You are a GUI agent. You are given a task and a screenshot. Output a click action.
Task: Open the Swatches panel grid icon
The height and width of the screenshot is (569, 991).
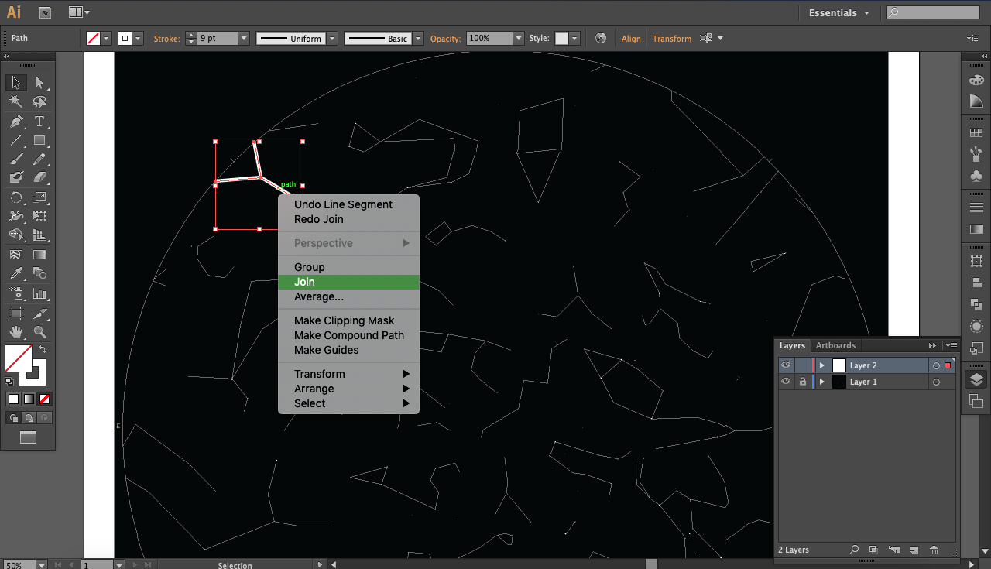click(976, 132)
